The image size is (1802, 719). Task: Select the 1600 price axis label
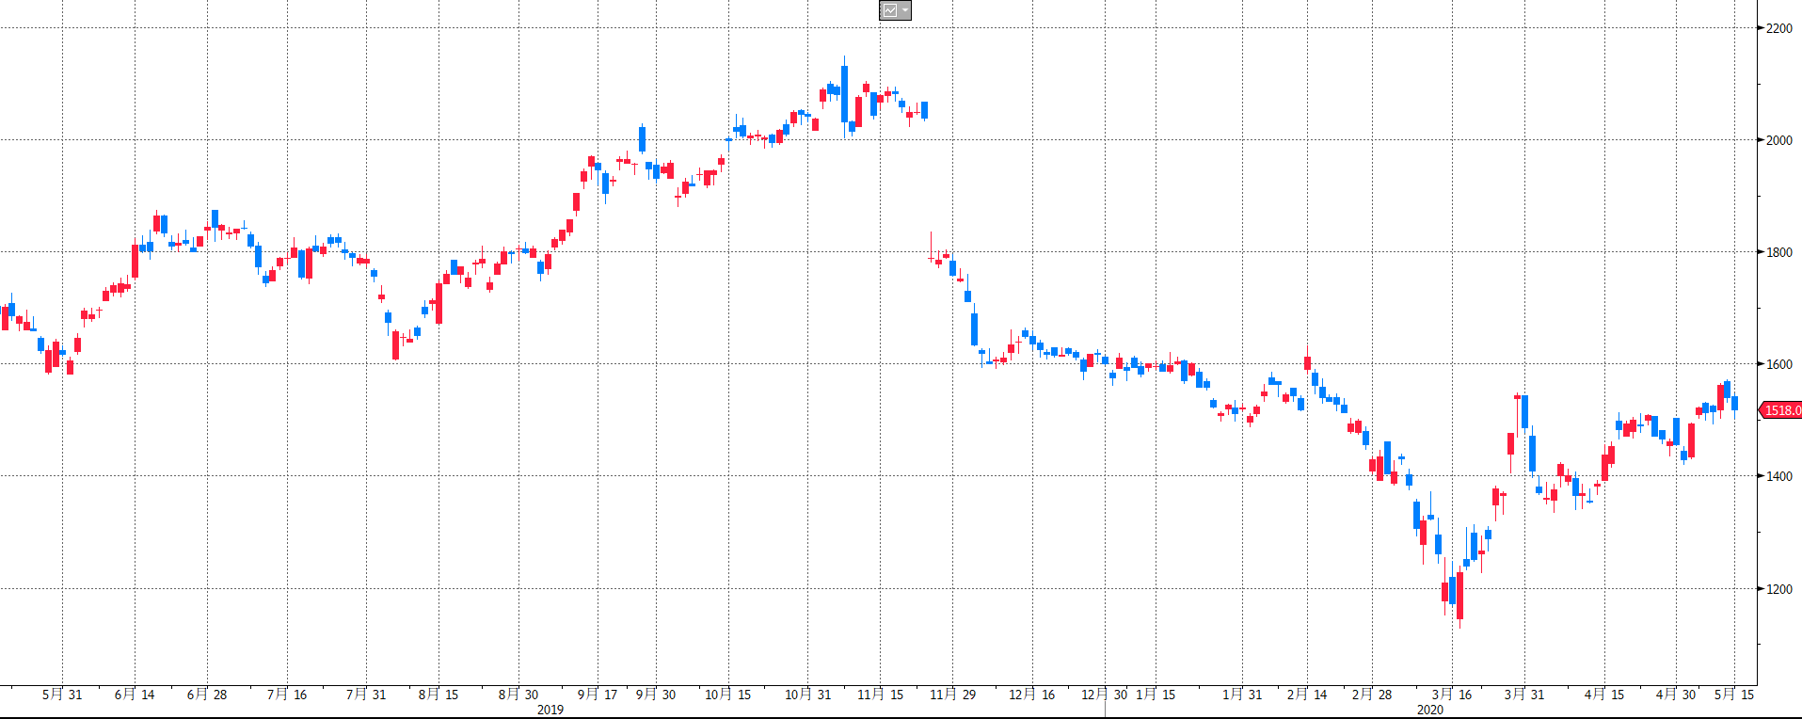(1779, 364)
